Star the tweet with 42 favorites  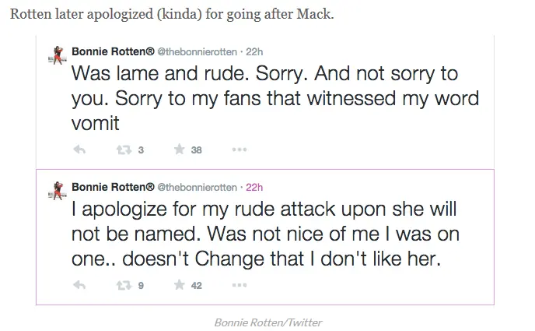(x=180, y=286)
